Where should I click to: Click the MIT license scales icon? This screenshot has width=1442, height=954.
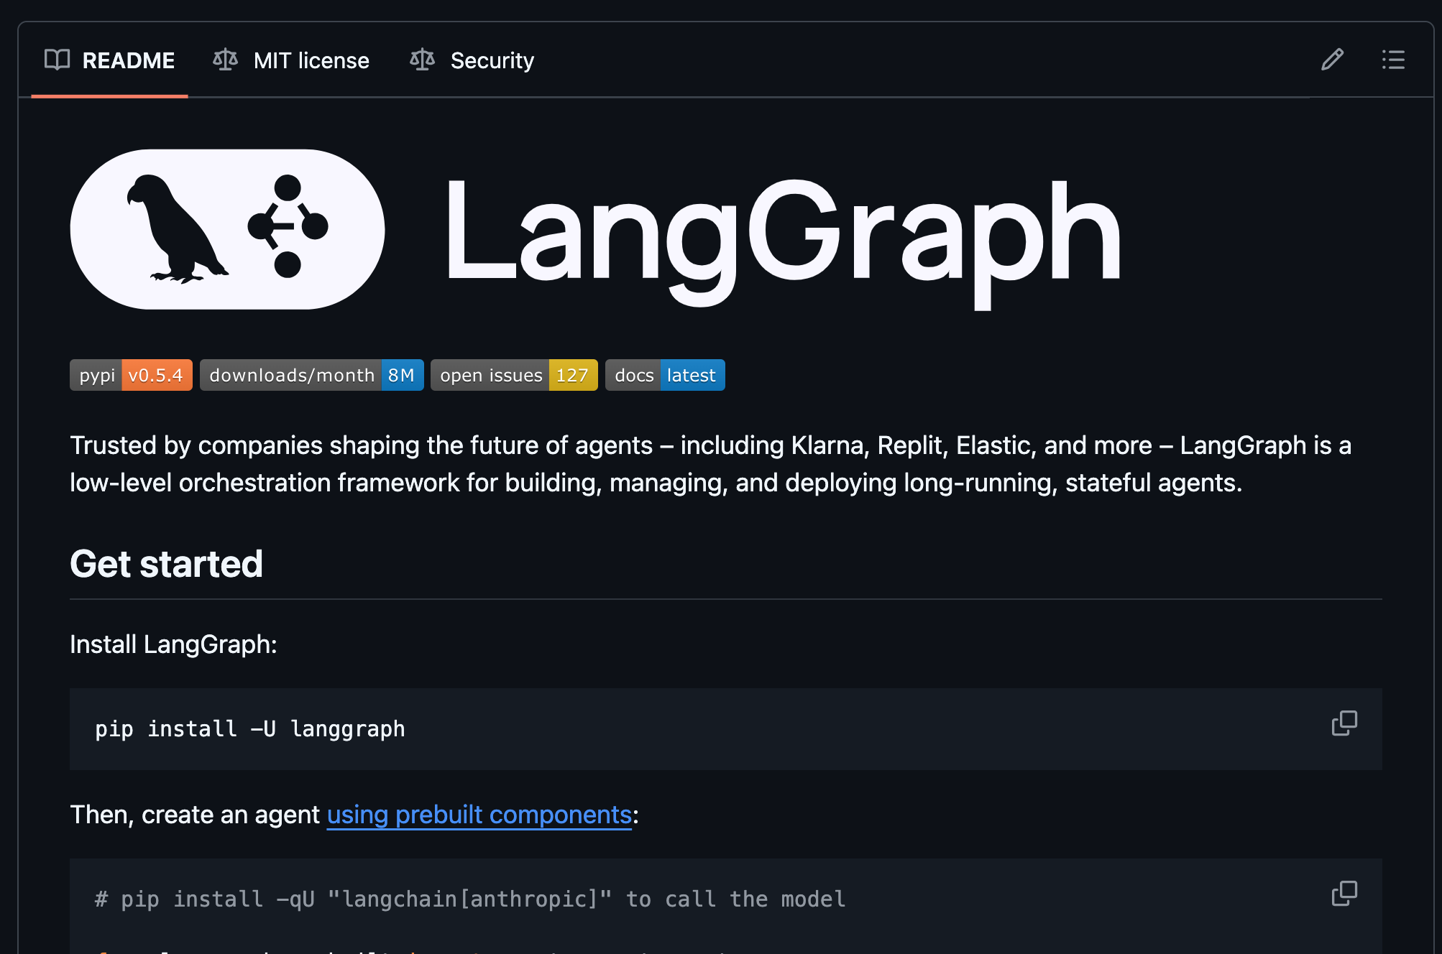pos(225,60)
